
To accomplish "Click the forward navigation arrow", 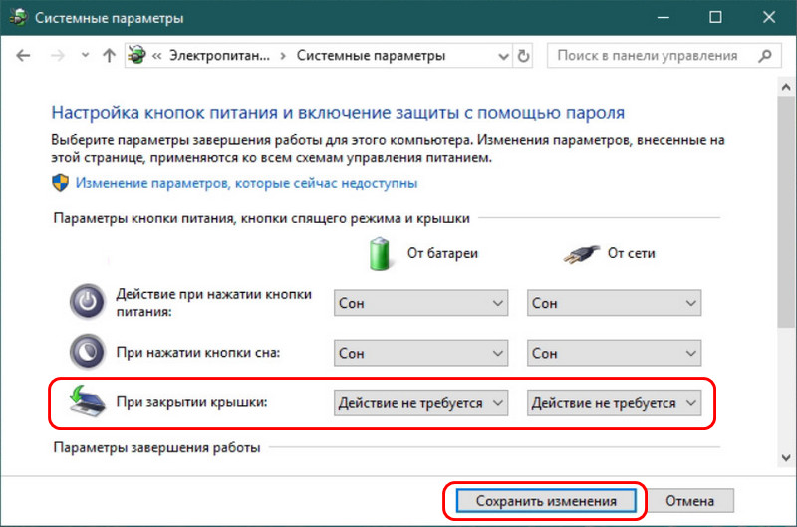I will (x=58, y=56).
